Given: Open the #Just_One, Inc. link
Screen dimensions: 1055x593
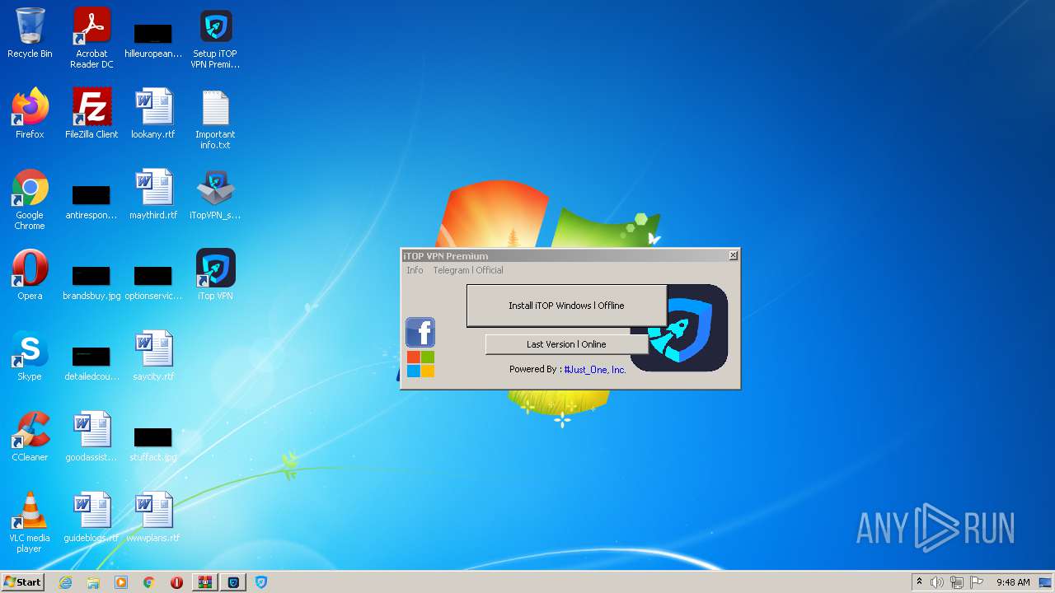Looking at the screenshot, I should pos(595,370).
